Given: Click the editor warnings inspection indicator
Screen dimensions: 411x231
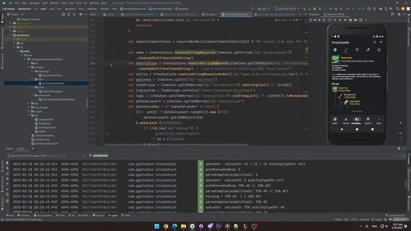Looking at the screenshot, I should click(x=287, y=20).
